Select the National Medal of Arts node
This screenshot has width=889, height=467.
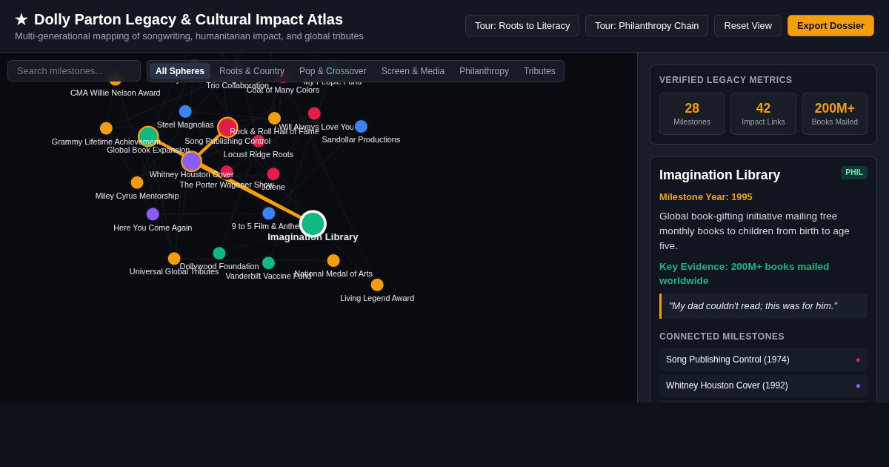click(333, 261)
